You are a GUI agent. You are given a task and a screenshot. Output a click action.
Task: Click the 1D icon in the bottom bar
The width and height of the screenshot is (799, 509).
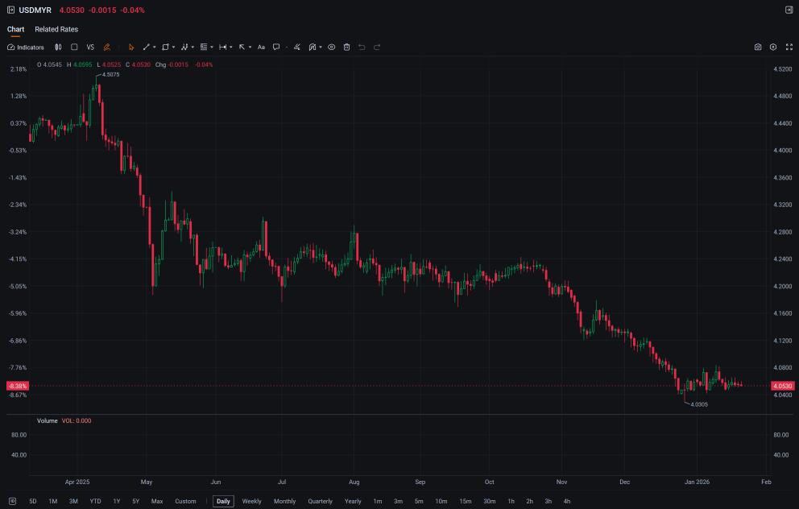12,502
